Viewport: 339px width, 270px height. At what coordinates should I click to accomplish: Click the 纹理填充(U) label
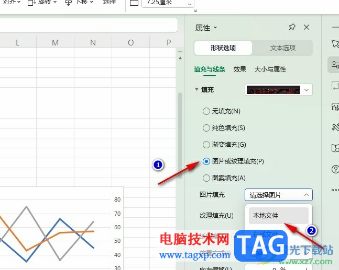(x=216, y=216)
